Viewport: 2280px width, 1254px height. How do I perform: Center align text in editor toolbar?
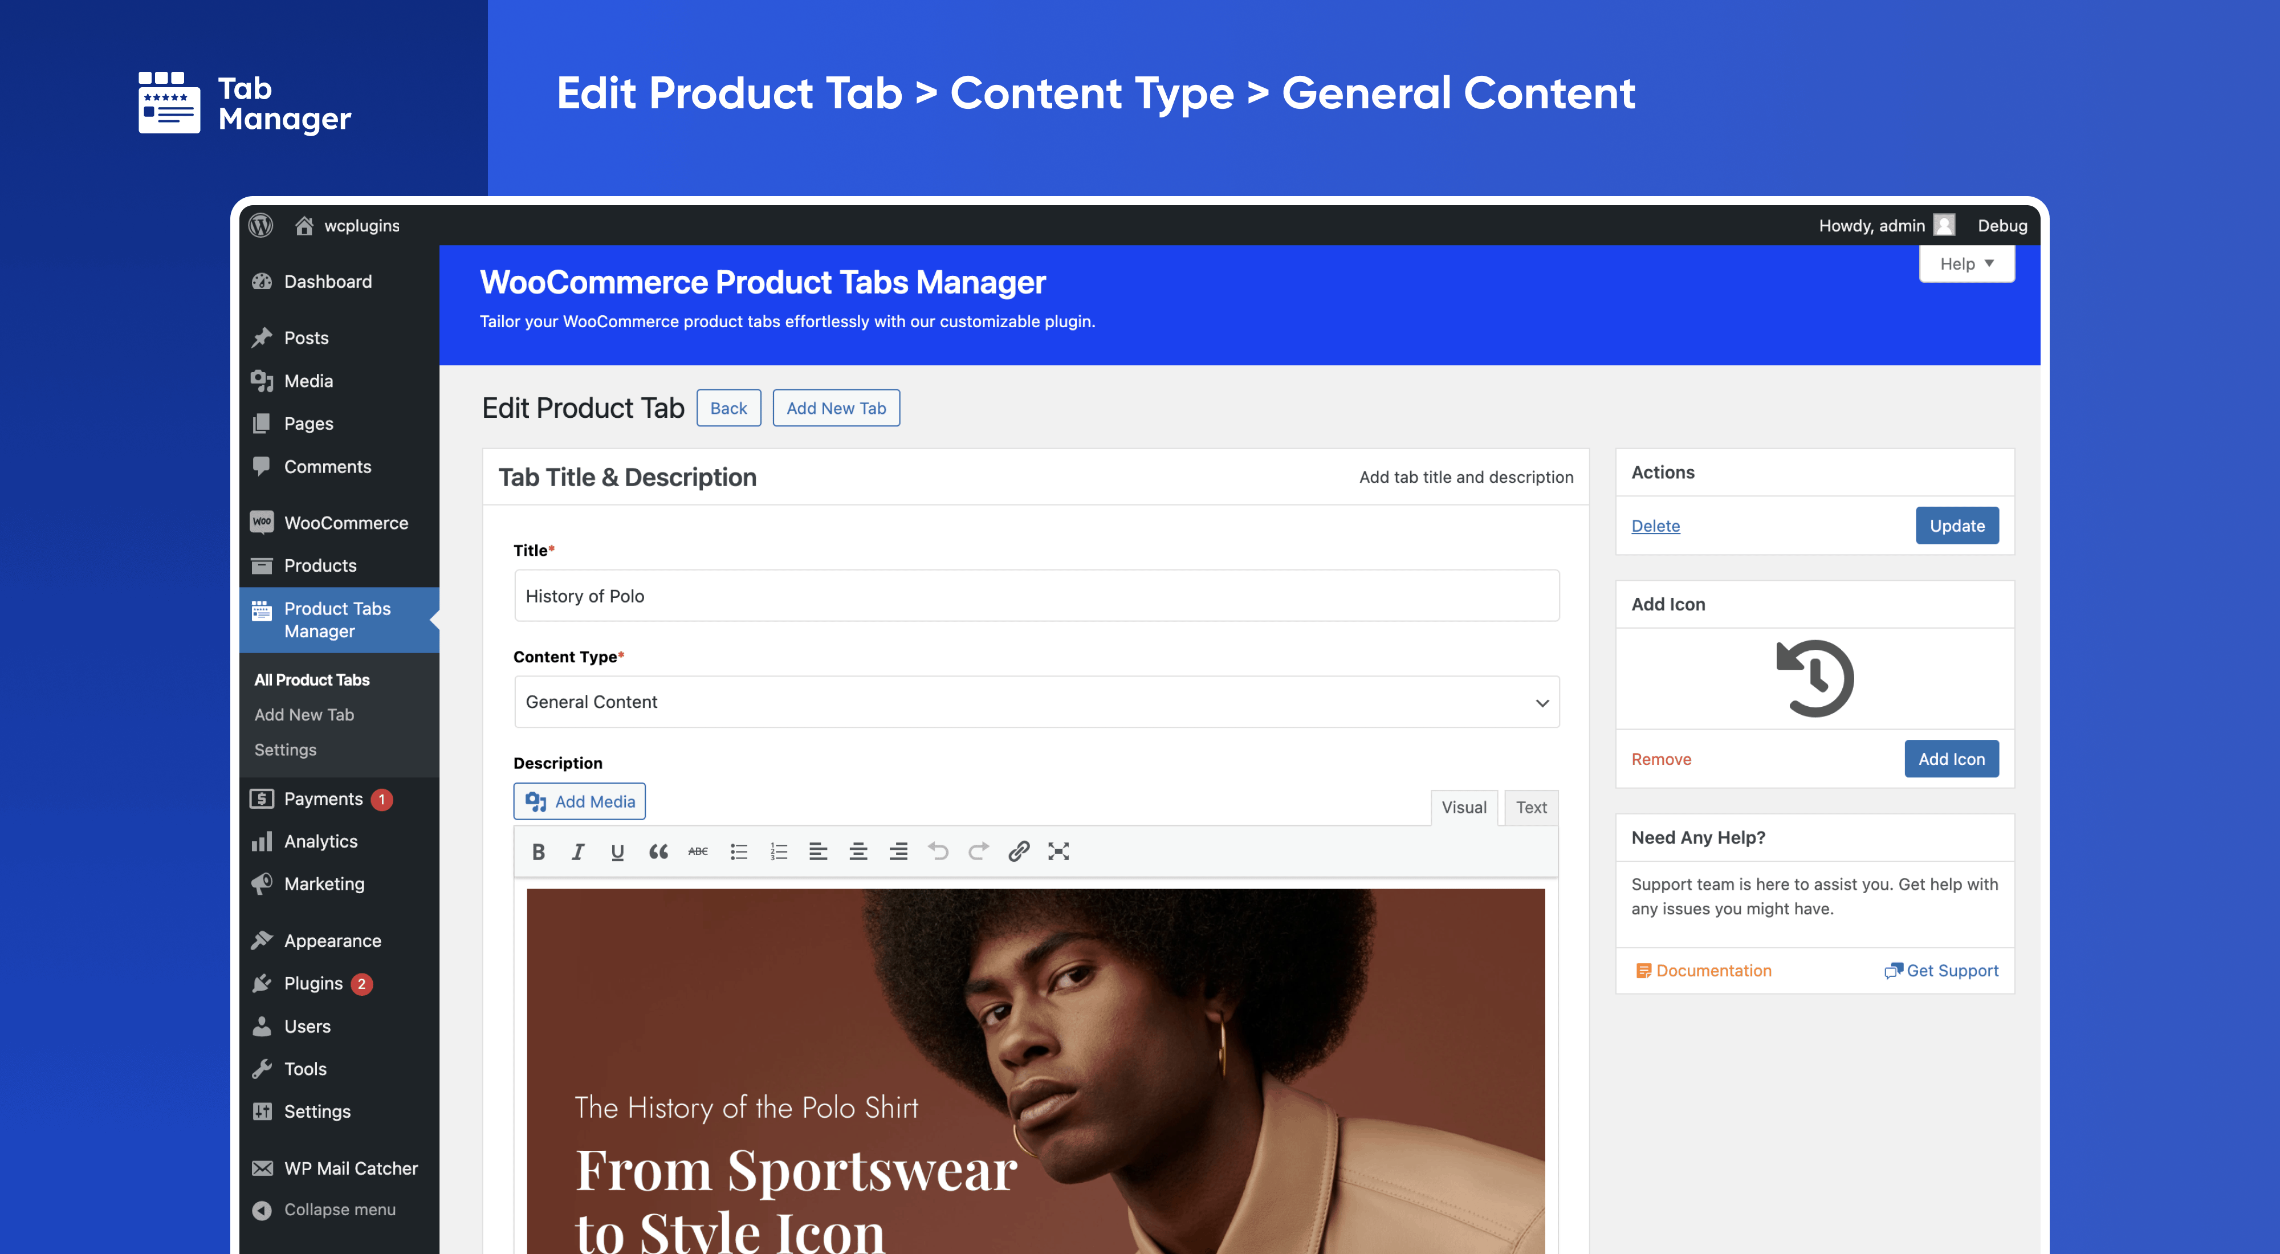[x=858, y=852]
